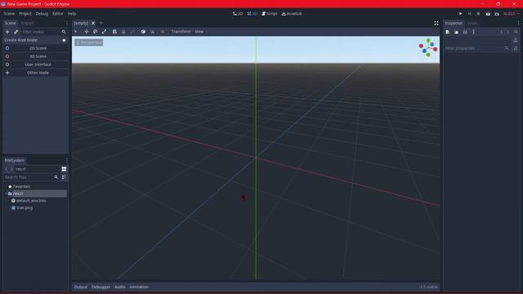Switch to the 2D workspace
523x294 pixels.
coord(238,14)
